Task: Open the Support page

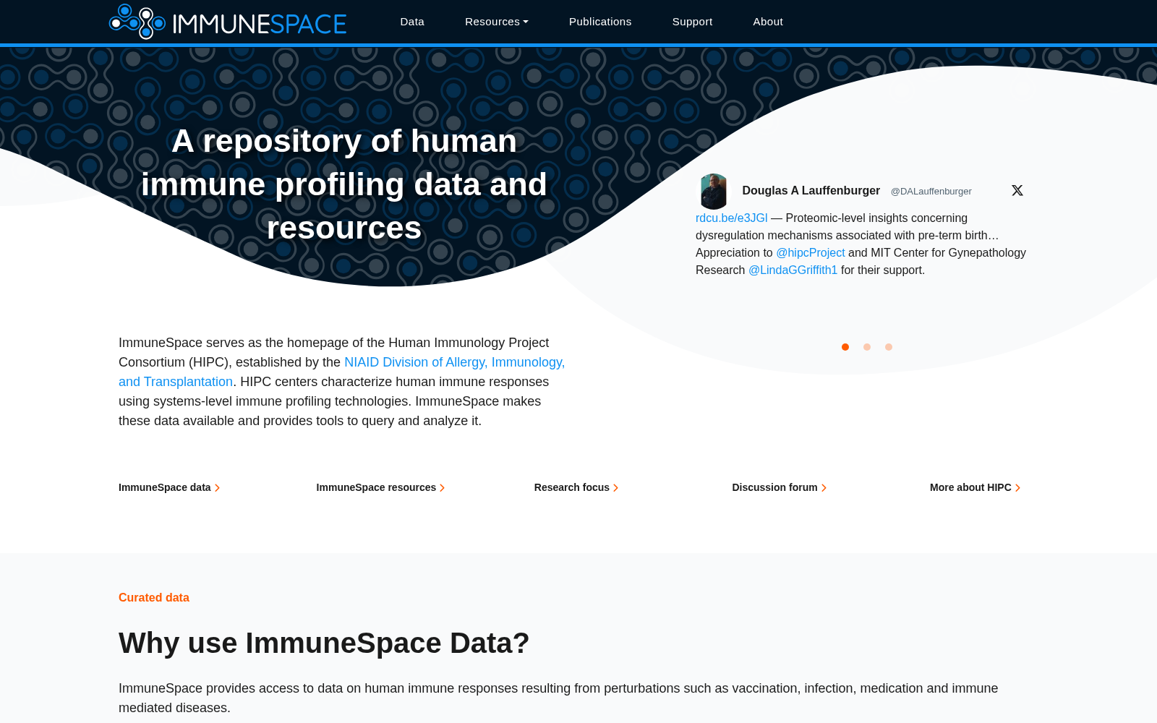Action: pyautogui.click(x=692, y=22)
